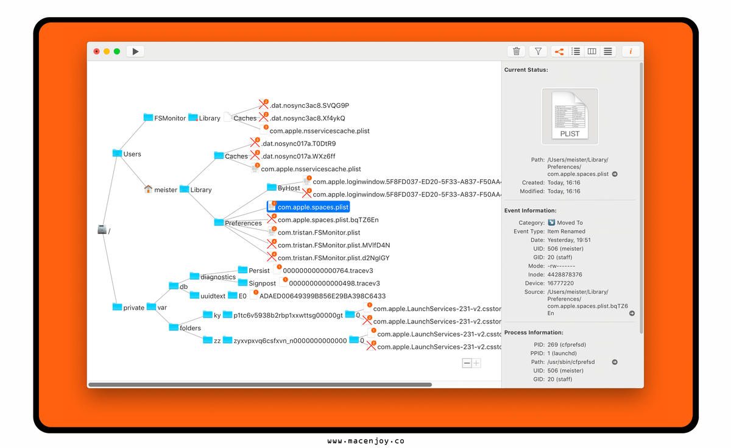Open the filter funnel tool
Image resolution: width=731 pixels, height=448 pixels.
click(x=538, y=51)
